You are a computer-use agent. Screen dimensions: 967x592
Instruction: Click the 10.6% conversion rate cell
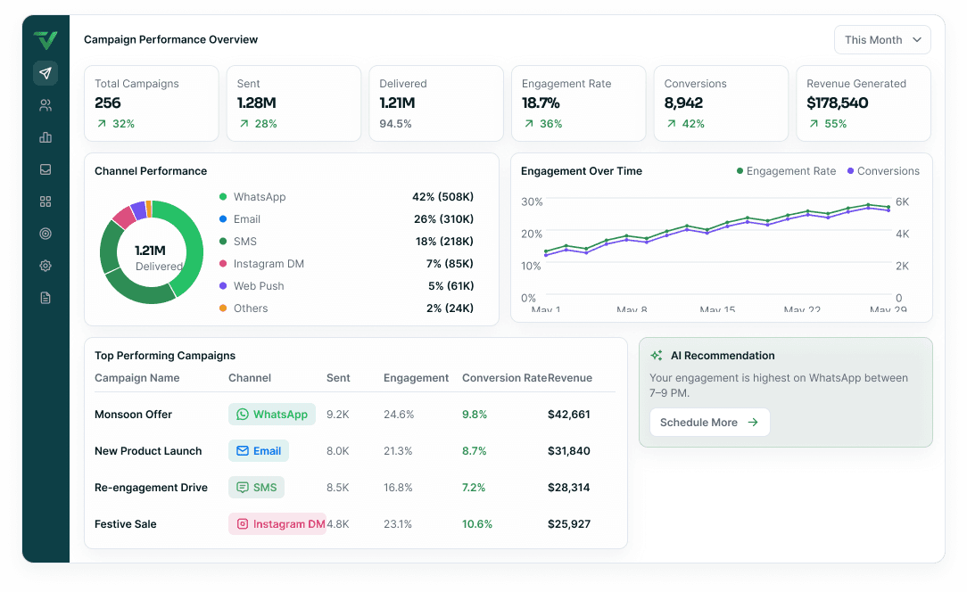pyautogui.click(x=477, y=524)
